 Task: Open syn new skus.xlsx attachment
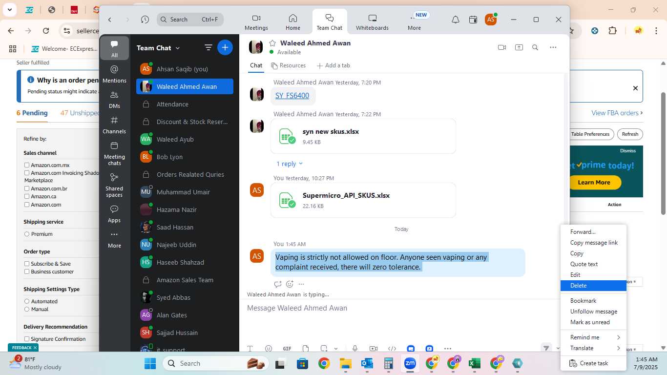pyautogui.click(x=363, y=136)
